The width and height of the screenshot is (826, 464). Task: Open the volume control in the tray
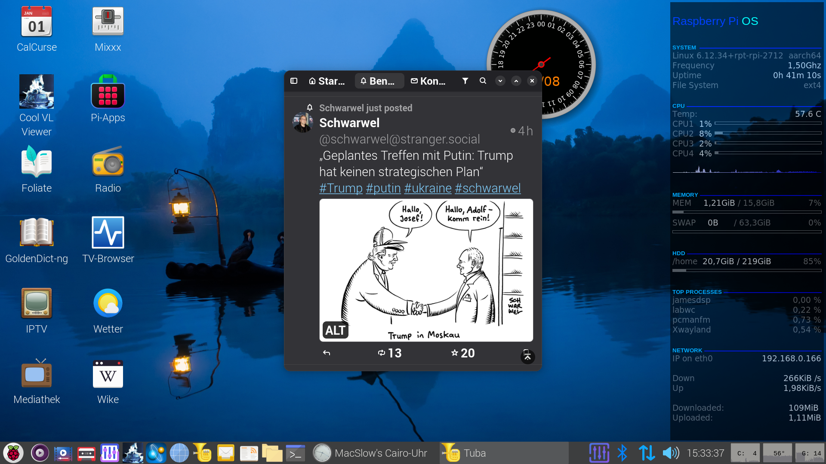pyautogui.click(x=671, y=453)
